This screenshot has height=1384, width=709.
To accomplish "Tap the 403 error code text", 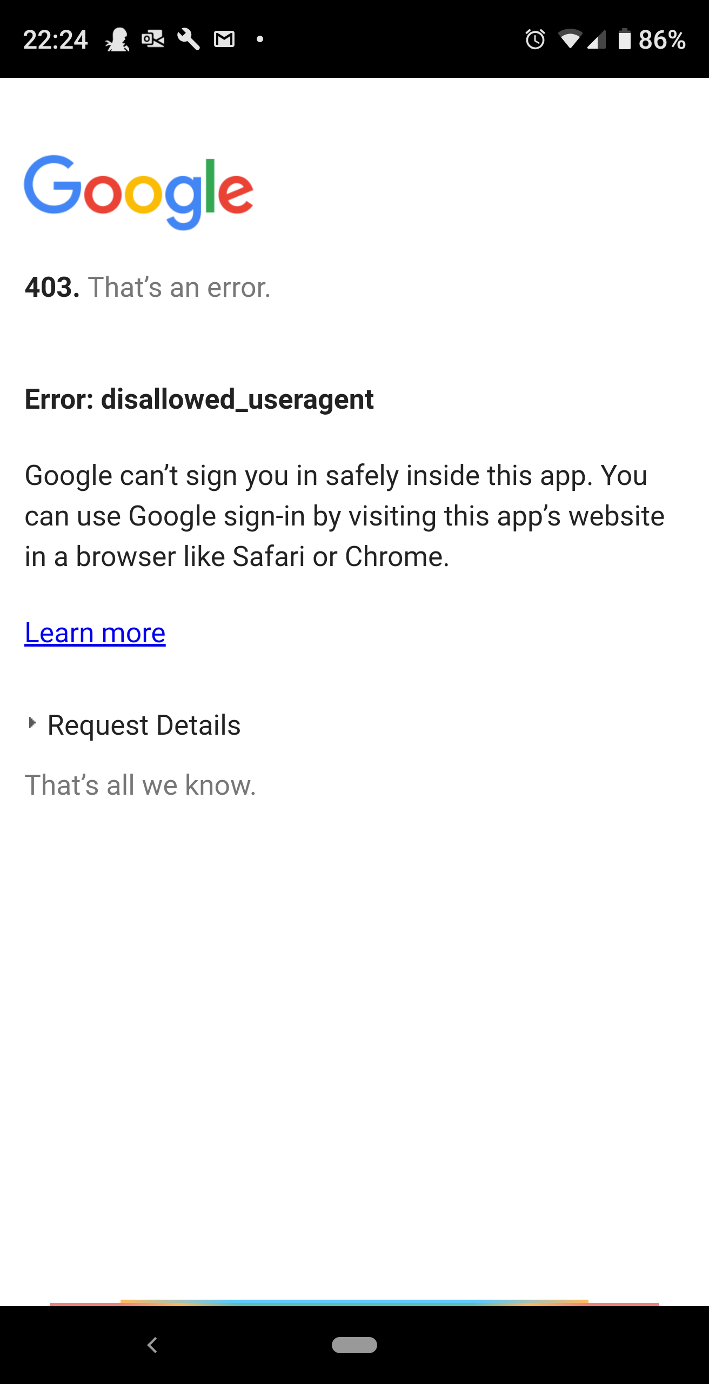I will pos(52,287).
